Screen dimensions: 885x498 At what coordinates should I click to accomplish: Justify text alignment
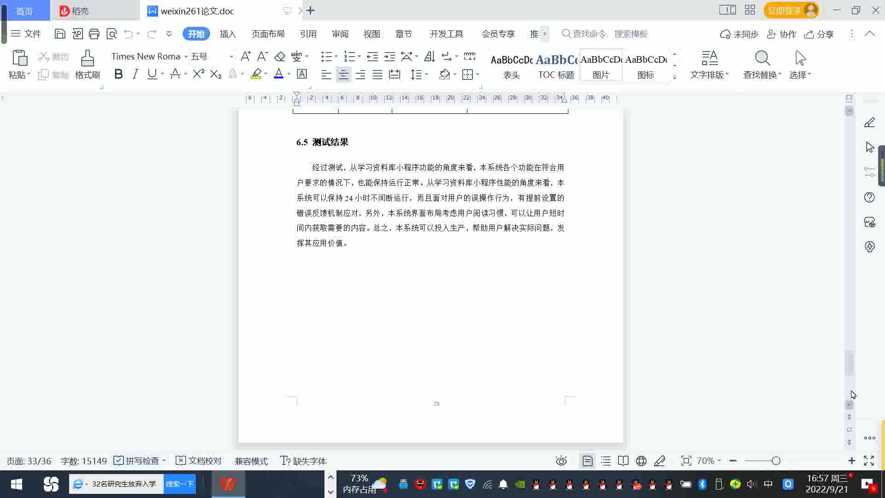click(378, 74)
